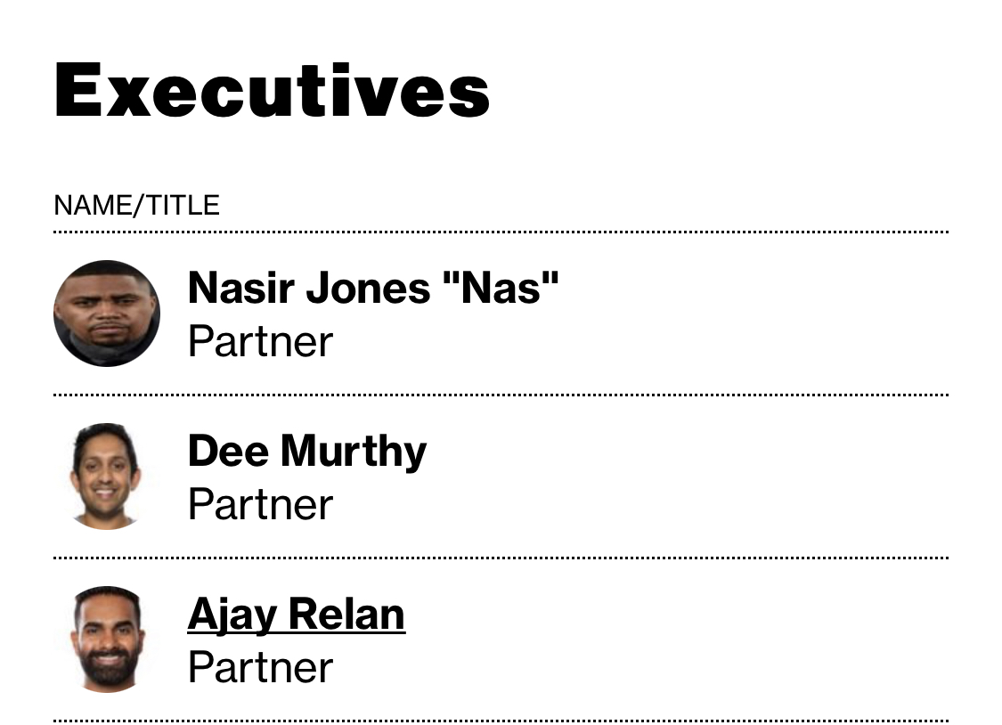The image size is (1002, 725).
Task: Click Partner title under Ajay Relan
Action: 260,667
